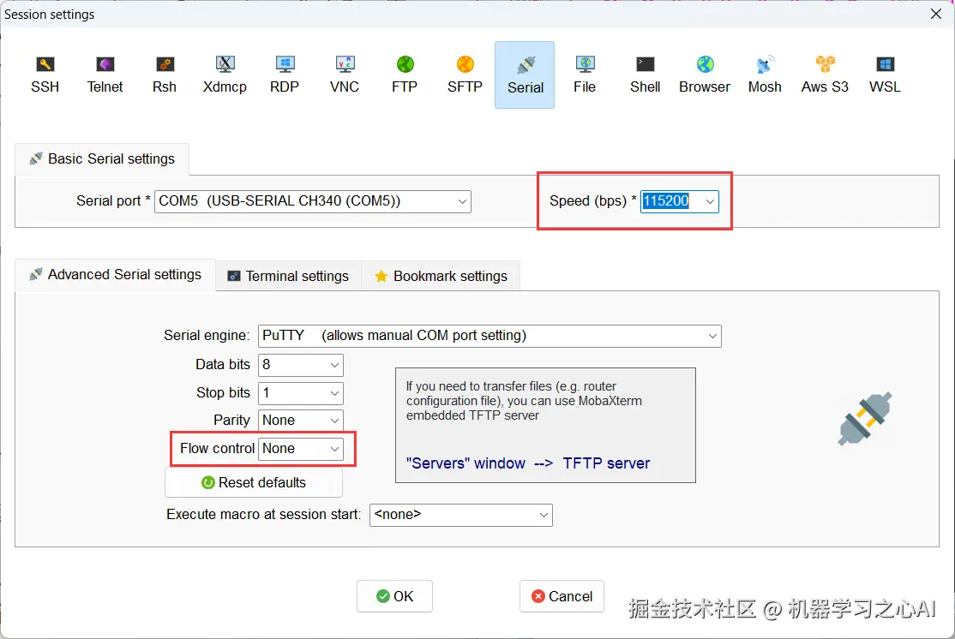Open the Serial port COM5 dropdown
This screenshot has width=955, height=639.
(x=312, y=201)
